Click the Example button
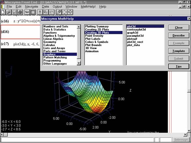The width and height of the screenshot is (191, 143). pyautogui.click(x=179, y=43)
